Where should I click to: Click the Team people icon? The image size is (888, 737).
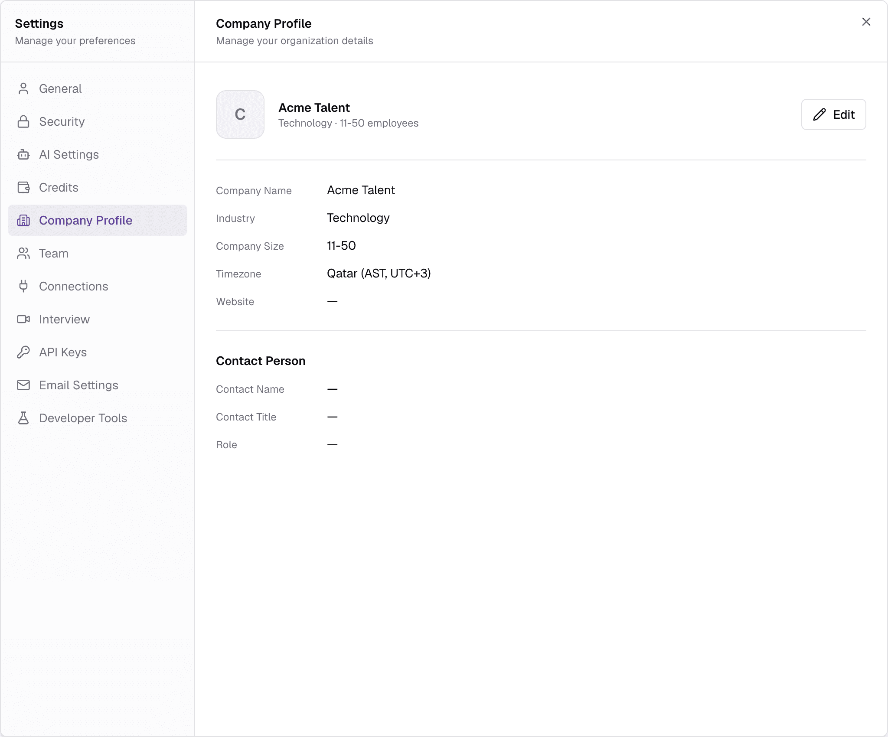pyautogui.click(x=23, y=253)
